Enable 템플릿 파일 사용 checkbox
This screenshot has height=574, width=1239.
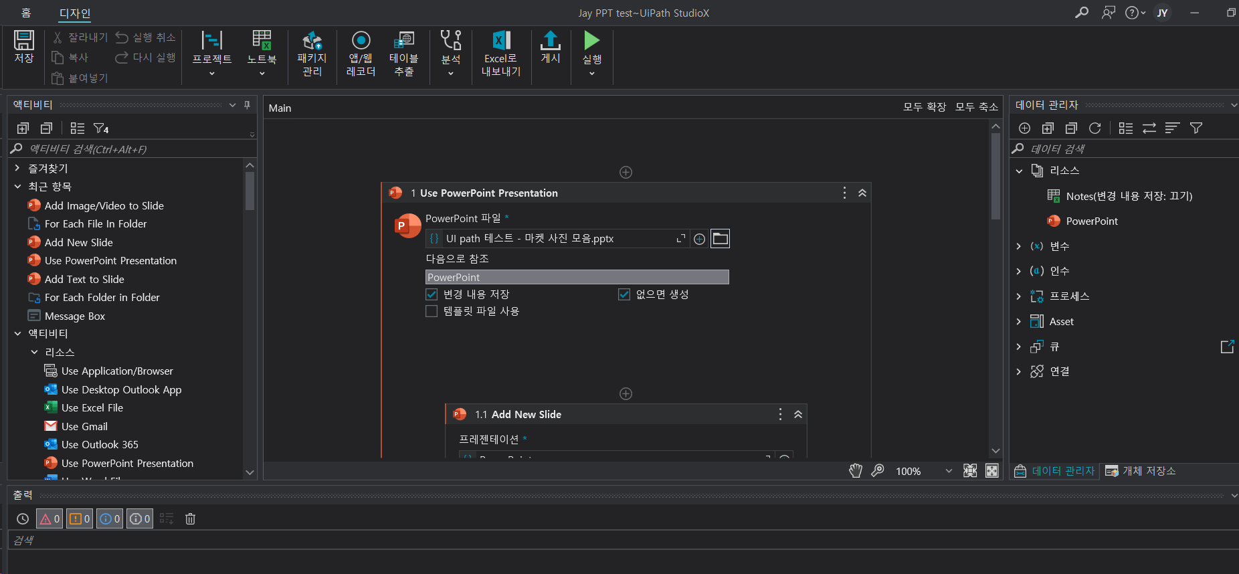point(432,311)
